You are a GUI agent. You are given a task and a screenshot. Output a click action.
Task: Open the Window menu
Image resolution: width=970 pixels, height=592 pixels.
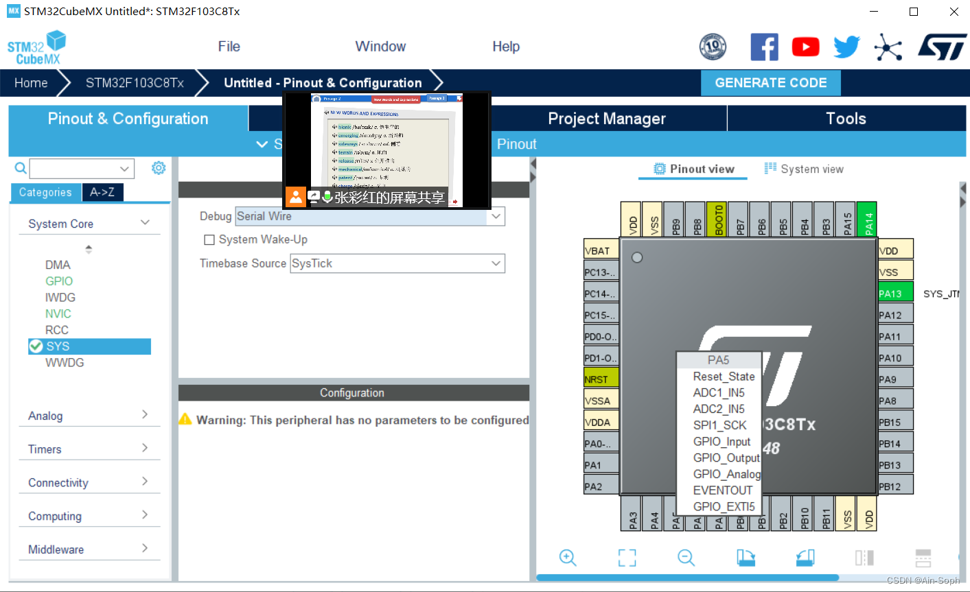click(x=380, y=47)
